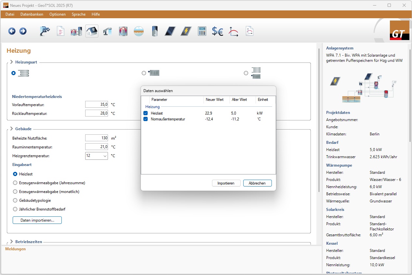Open the calculator simulation icon
The width and height of the screenshot is (412, 275).
tap(202, 31)
